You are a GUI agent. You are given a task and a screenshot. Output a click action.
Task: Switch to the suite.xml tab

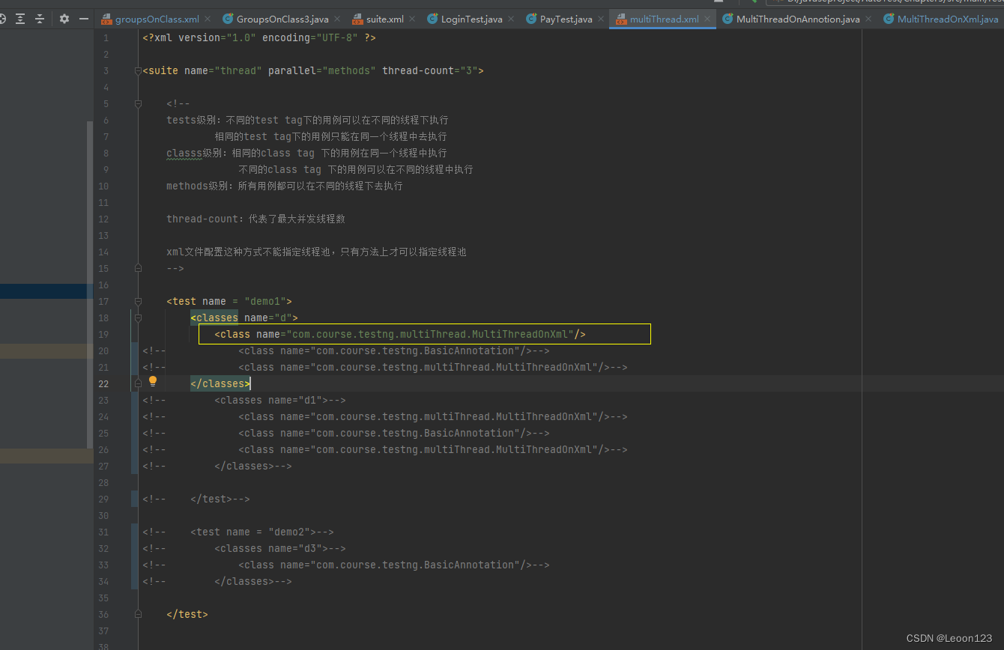[384, 19]
